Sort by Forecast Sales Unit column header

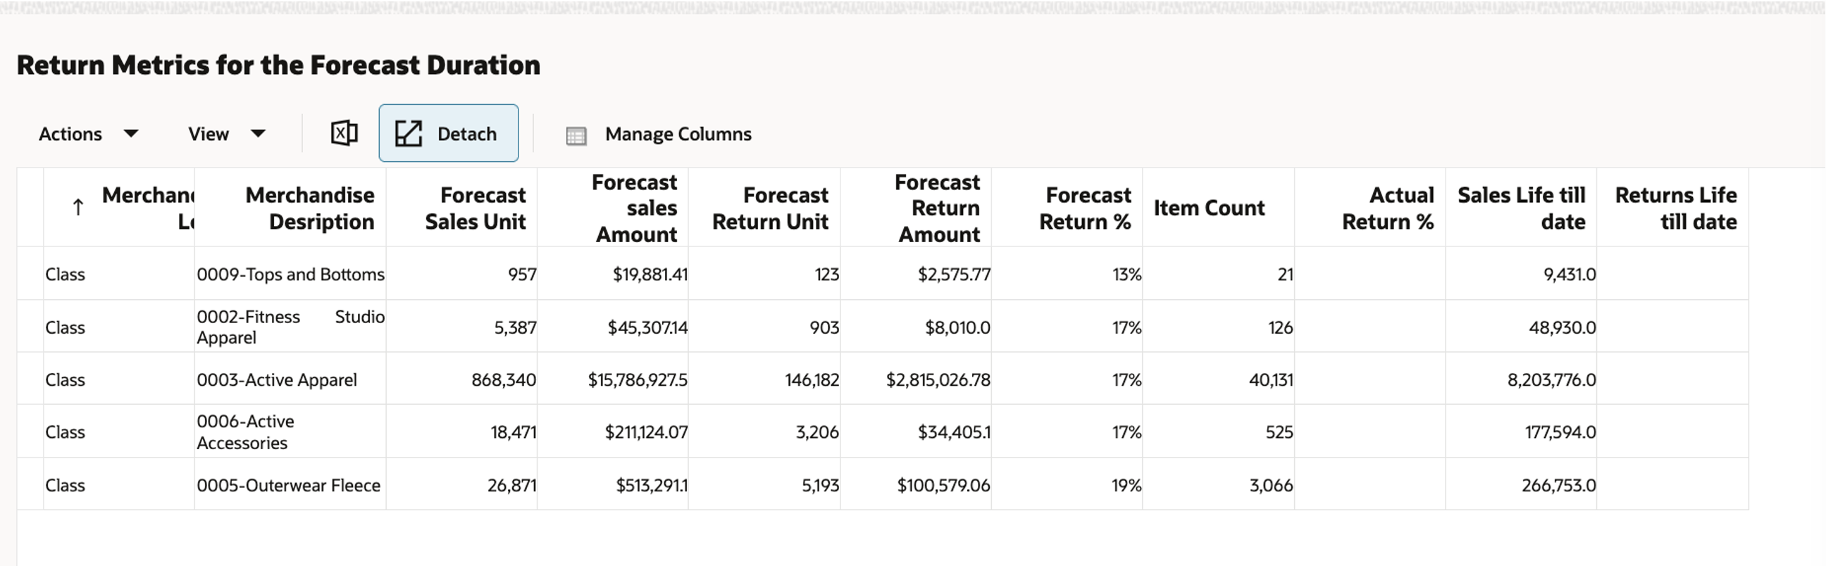[462, 208]
